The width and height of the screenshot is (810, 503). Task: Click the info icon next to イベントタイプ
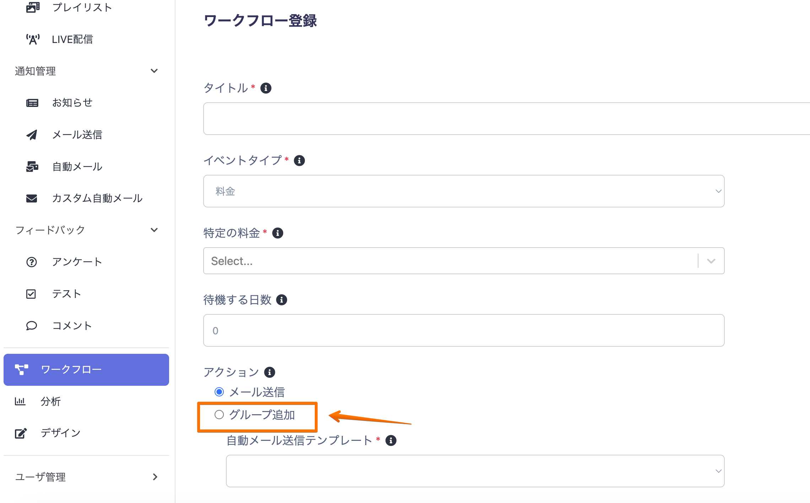click(299, 161)
